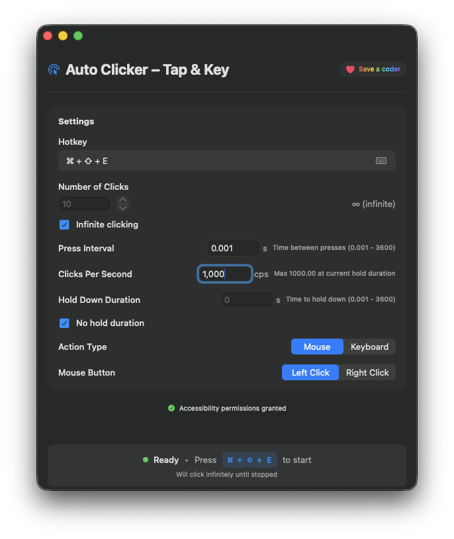Increment Number of Clicks with the up arrow
The image size is (454, 539).
[122, 200]
